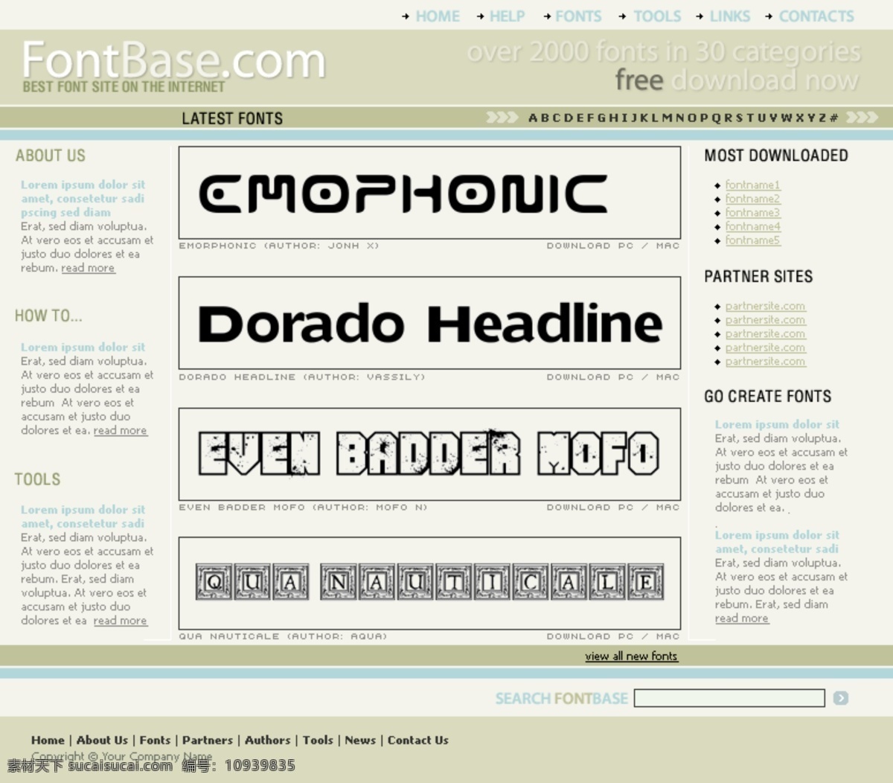Viewport: 893px width, 783px height.
Task: View the Qua Nauticale font preview
Action: [x=429, y=583]
